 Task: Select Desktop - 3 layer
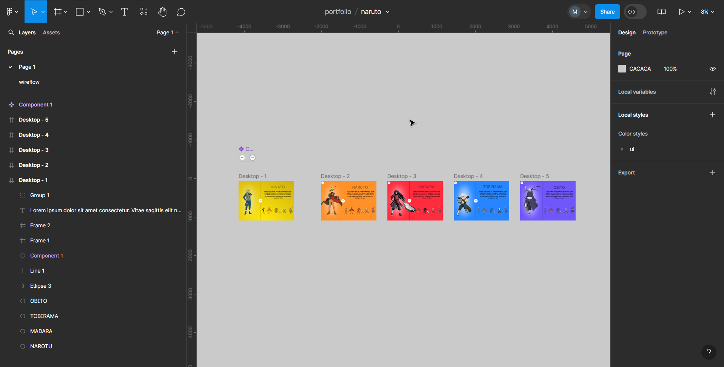(x=93, y=150)
